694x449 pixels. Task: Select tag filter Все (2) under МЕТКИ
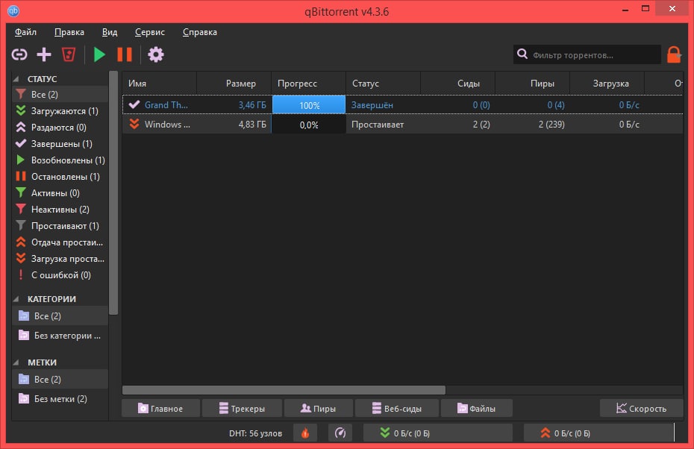coord(60,379)
